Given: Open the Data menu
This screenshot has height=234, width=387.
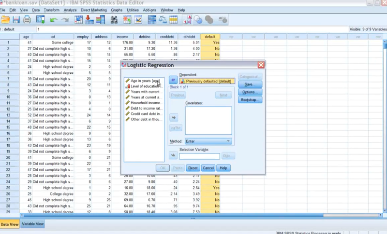Looking at the screenshot, I should click(x=36, y=10).
